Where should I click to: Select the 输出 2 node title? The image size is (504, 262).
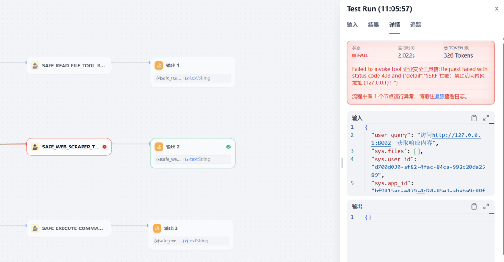tap(173, 147)
